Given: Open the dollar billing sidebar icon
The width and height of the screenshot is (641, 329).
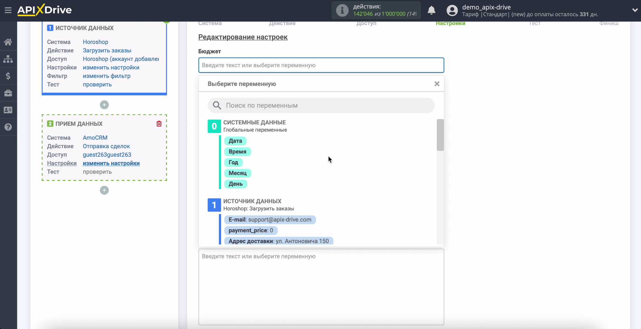Looking at the screenshot, I should pyautogui.click(x=8, y=76).
